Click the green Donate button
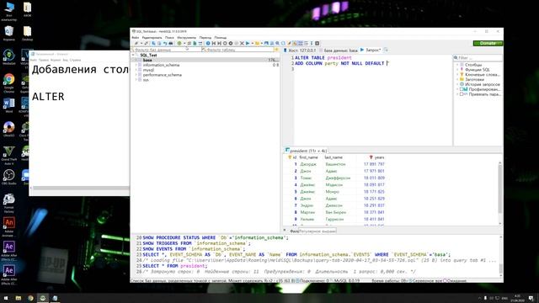Screen dimensions: 539x303 pos(488,43)
